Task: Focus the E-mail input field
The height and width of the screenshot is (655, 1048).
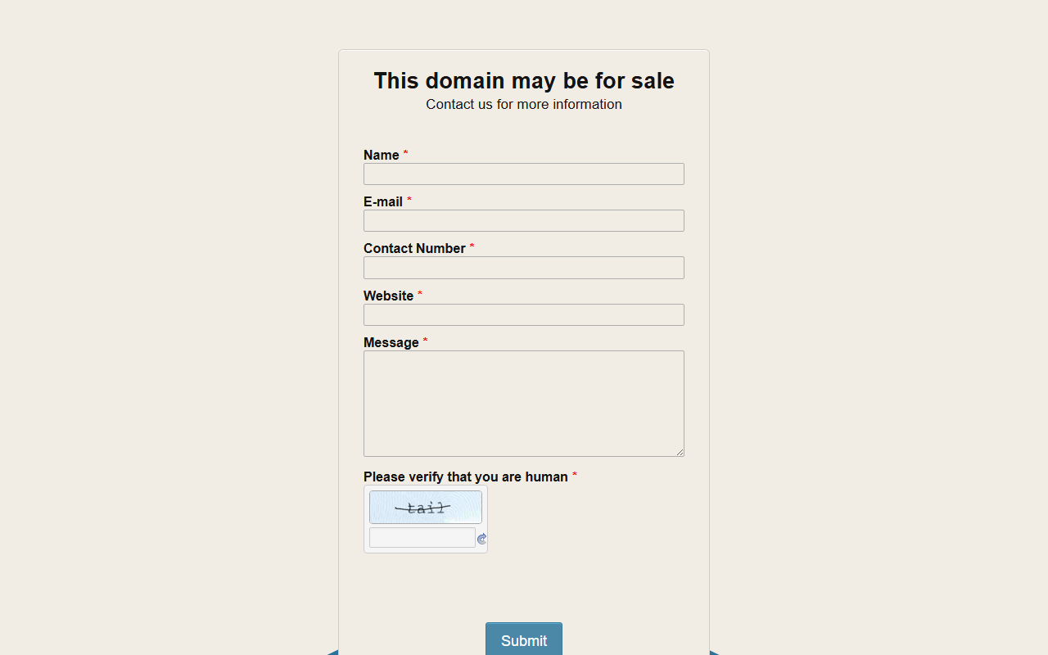Action: click(x=524, y=220)
